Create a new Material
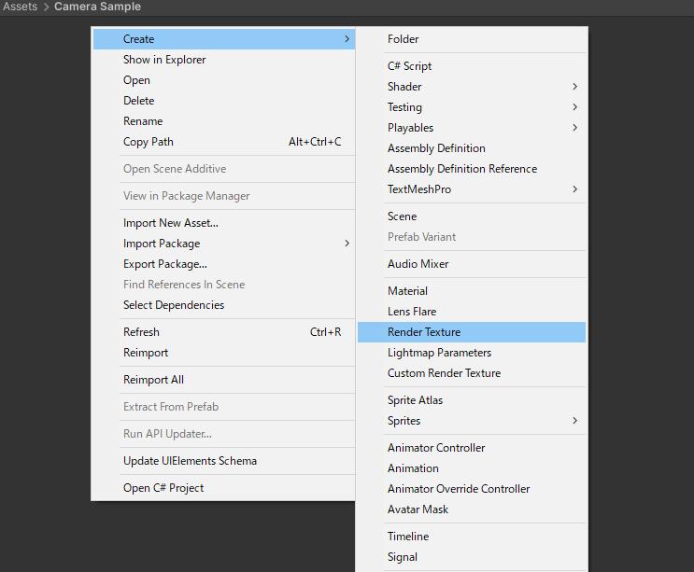The height and width of the screenshot is (572, 694). click(x=472, y=291)
